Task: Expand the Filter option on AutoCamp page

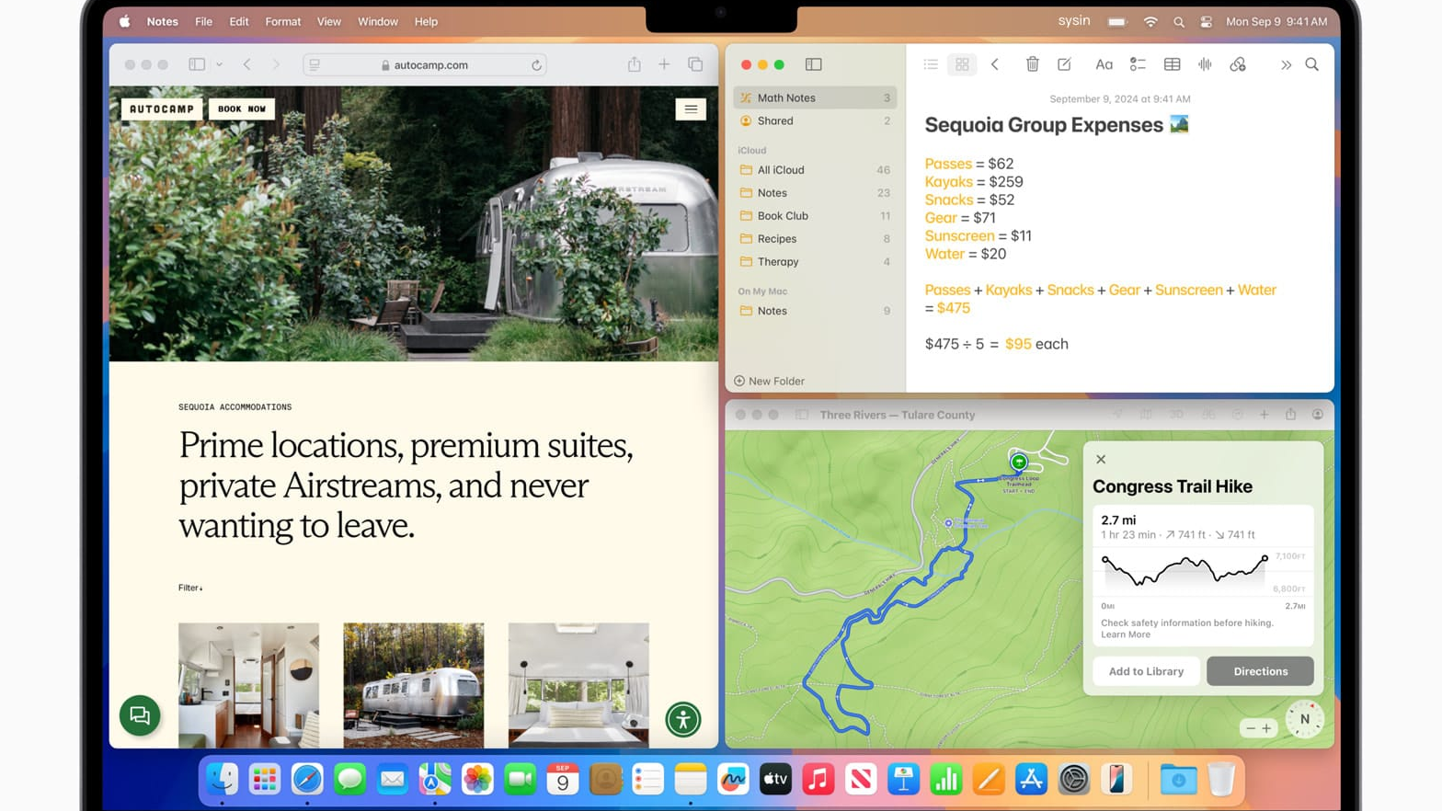Action: click(x=190, y=588)
